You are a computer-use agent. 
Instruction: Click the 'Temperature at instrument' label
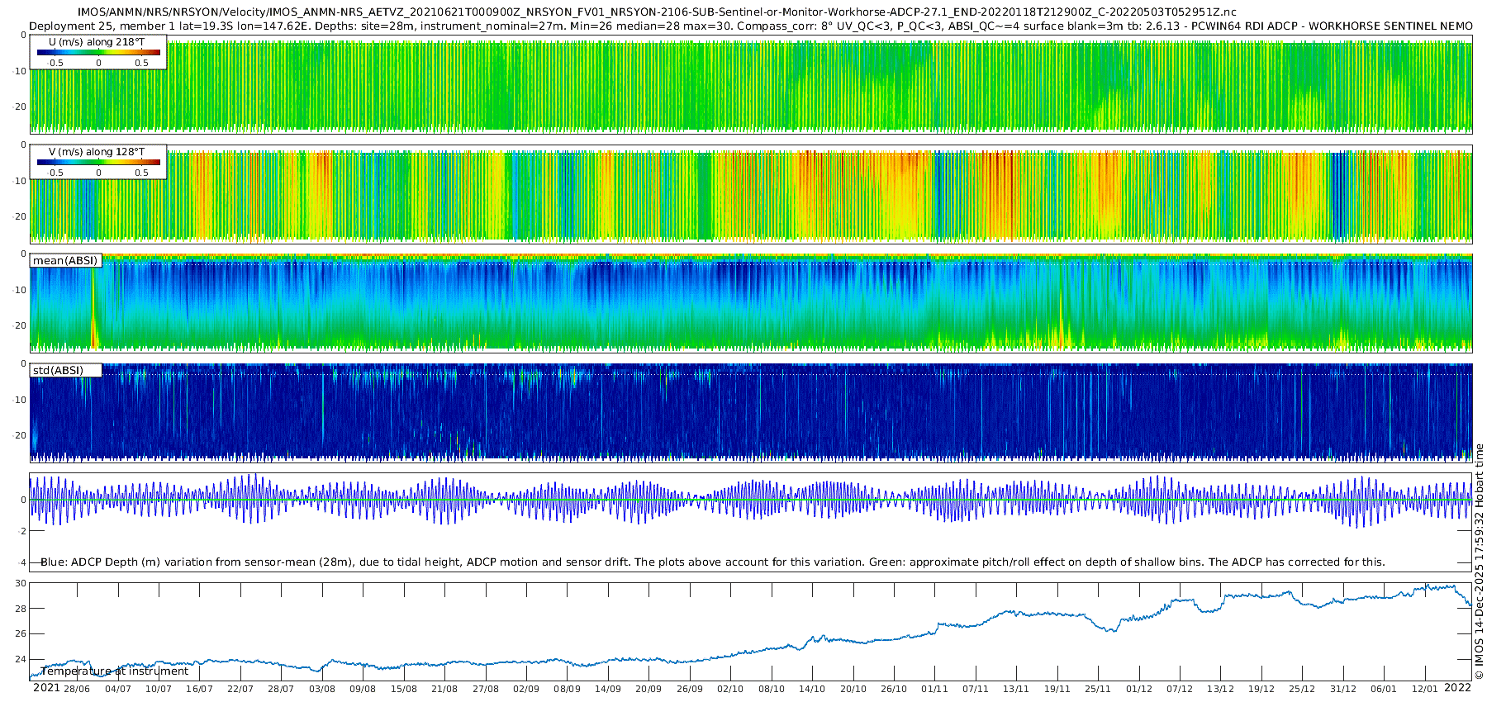[114, 671]
